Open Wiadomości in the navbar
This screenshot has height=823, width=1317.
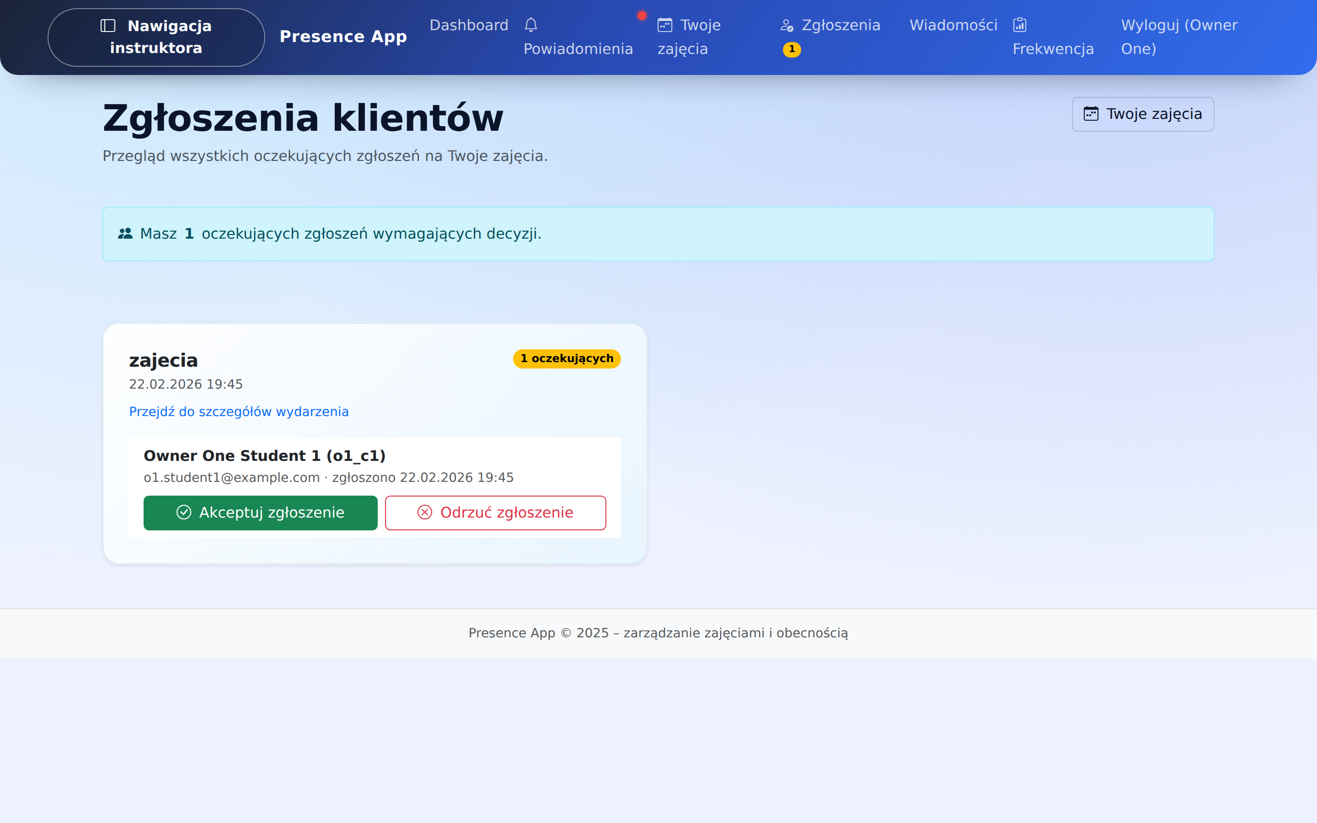click(x=953, y=25)
